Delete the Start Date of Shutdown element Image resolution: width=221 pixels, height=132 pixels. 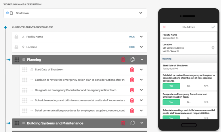coord(132,70)
